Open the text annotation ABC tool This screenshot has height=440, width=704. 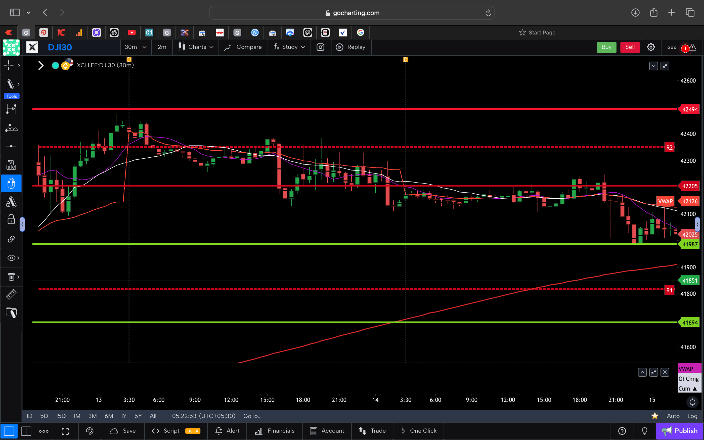point(11,164)
